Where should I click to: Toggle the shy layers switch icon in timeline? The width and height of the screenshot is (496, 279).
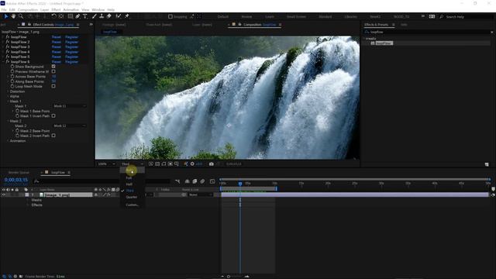click(188, 181)
